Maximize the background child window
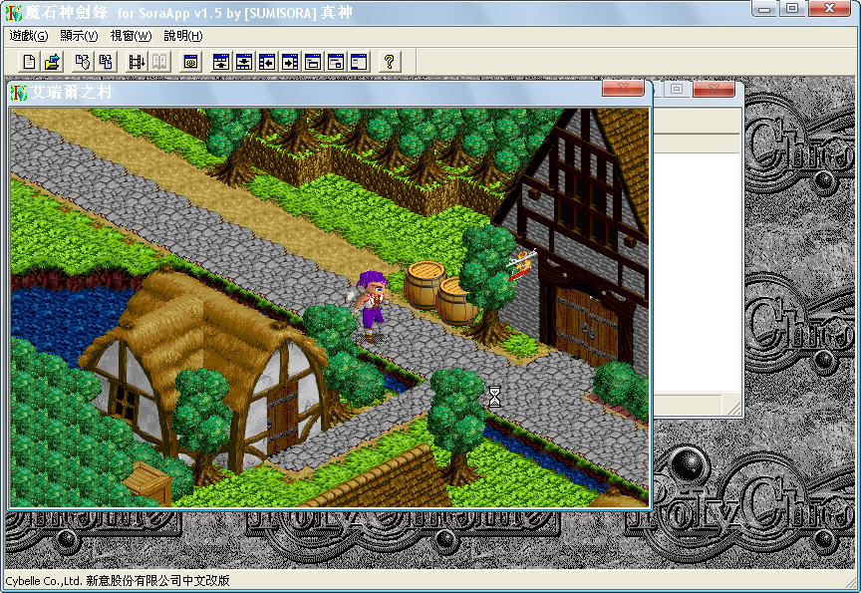 pyautogui.click(x=677, y=89)
